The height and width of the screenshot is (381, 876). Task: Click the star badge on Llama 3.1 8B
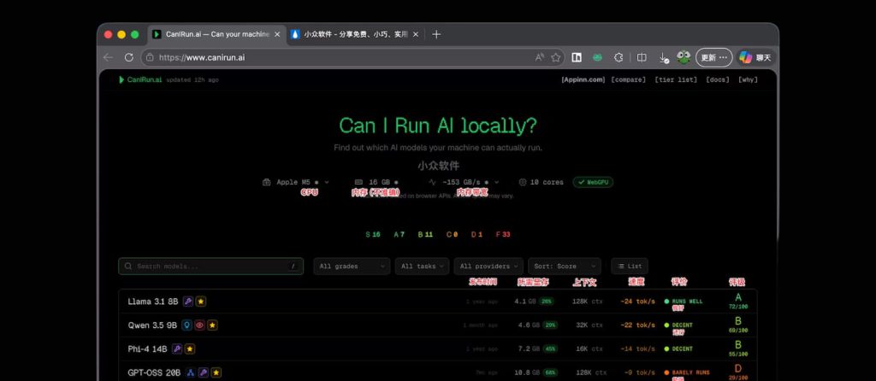[x=201, y=302]
